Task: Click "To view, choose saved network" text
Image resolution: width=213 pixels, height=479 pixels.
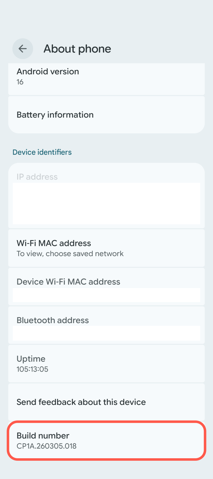Action: (x=70, y=254)
